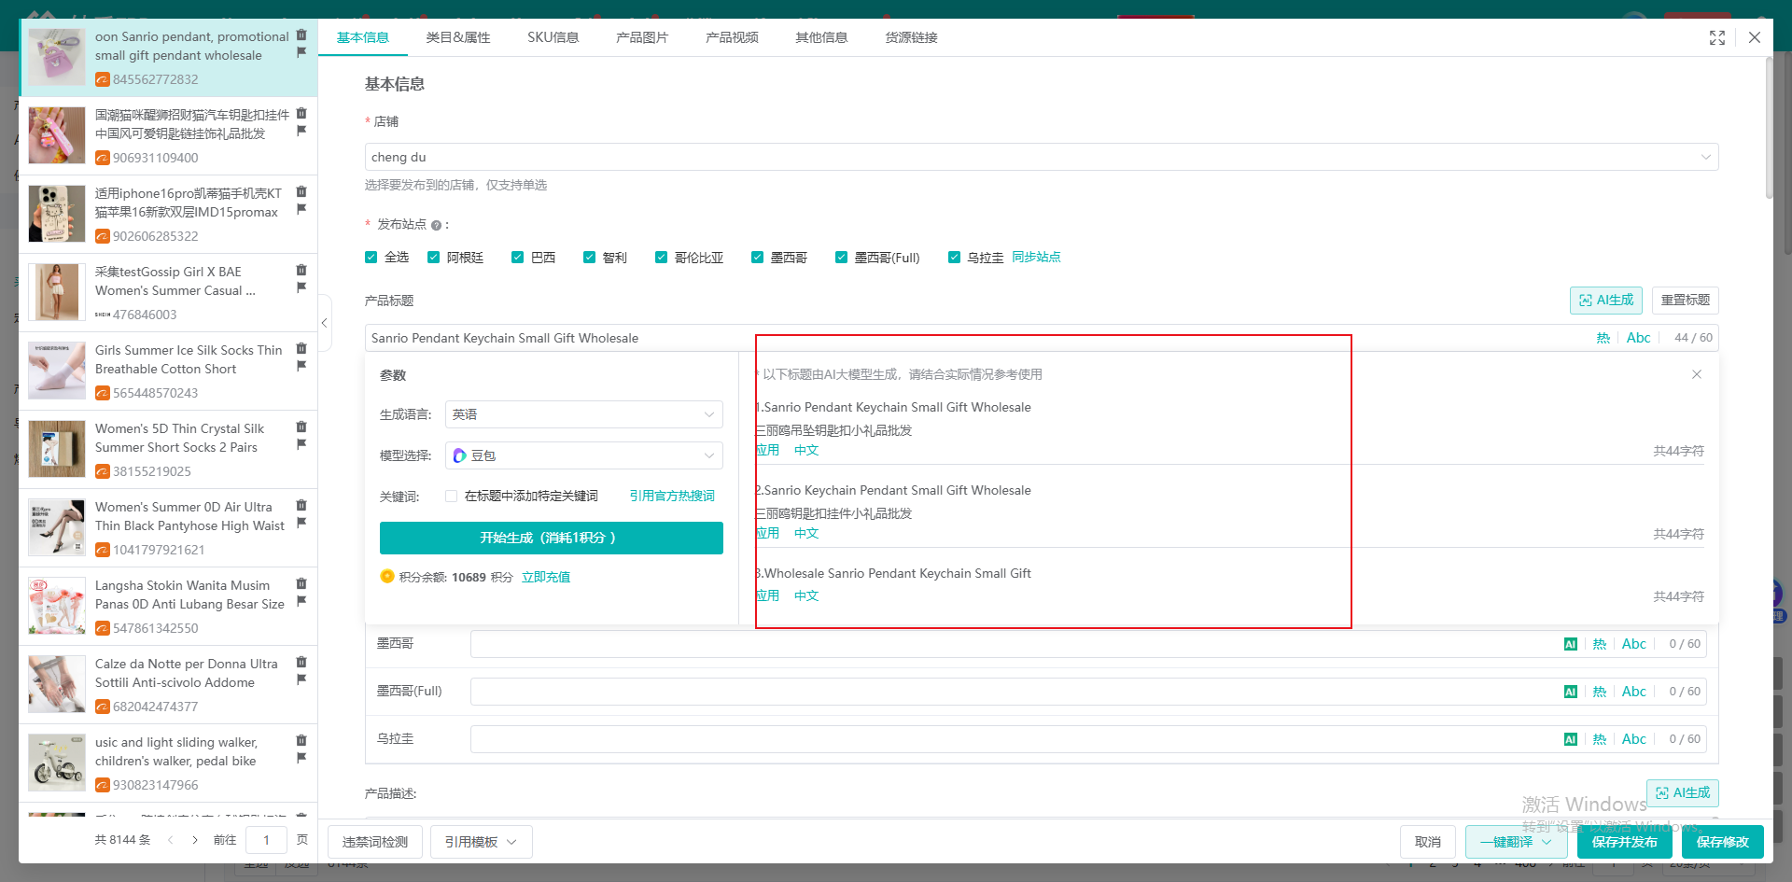This screenshot has height=882, width=1792.
Task: Start AI title generation with 开始生成
Action: click(552, 538)
